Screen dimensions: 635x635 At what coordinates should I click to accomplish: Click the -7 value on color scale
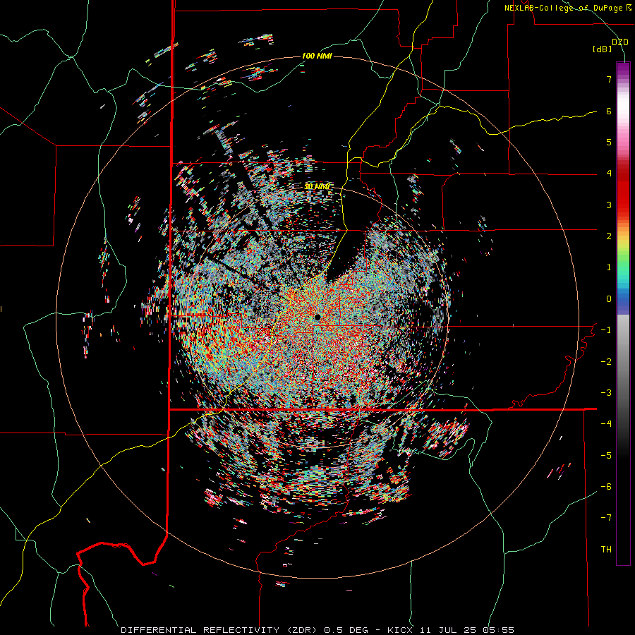606,518
